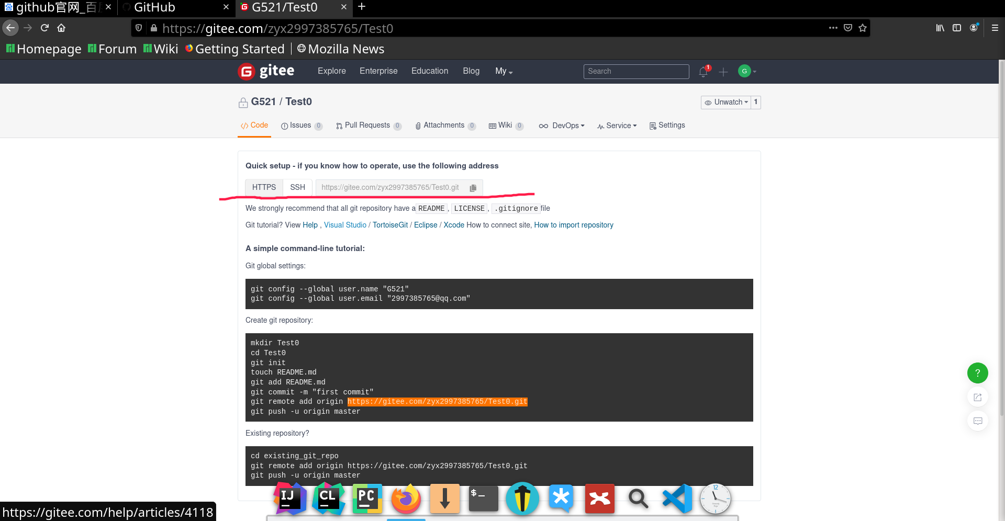The image size is (1005, 521).
Task: Open the repository Wiki tab
Action: (506, 126)
